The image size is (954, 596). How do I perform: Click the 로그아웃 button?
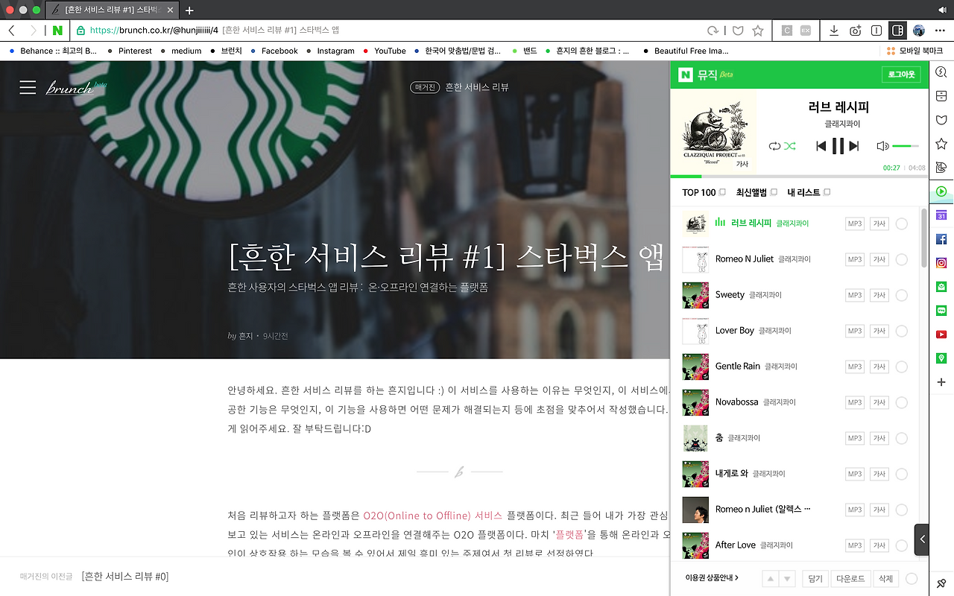click(901, 74)
